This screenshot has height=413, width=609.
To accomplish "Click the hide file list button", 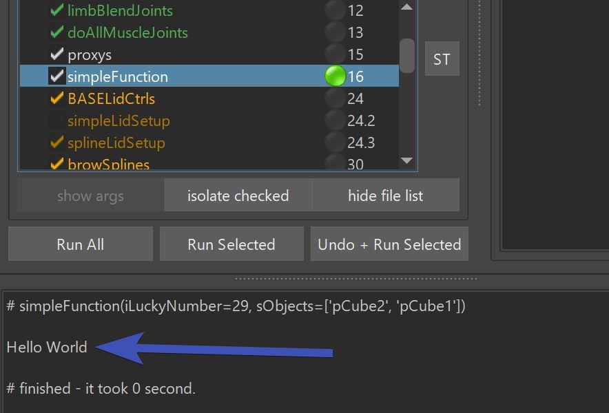I will point(386,195).
